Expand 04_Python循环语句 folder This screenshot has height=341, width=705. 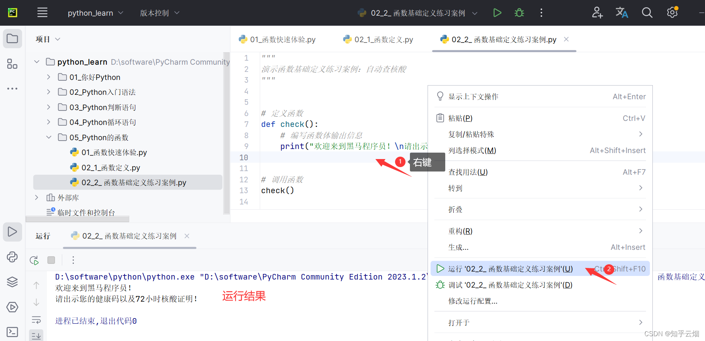[49, 122]
